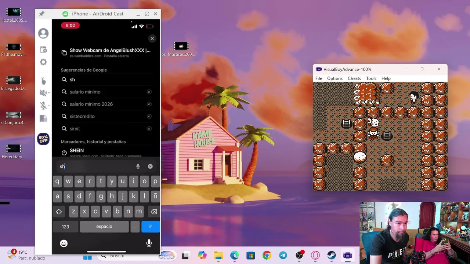Select the El.Conjuro.4 desktop video file

14,118
